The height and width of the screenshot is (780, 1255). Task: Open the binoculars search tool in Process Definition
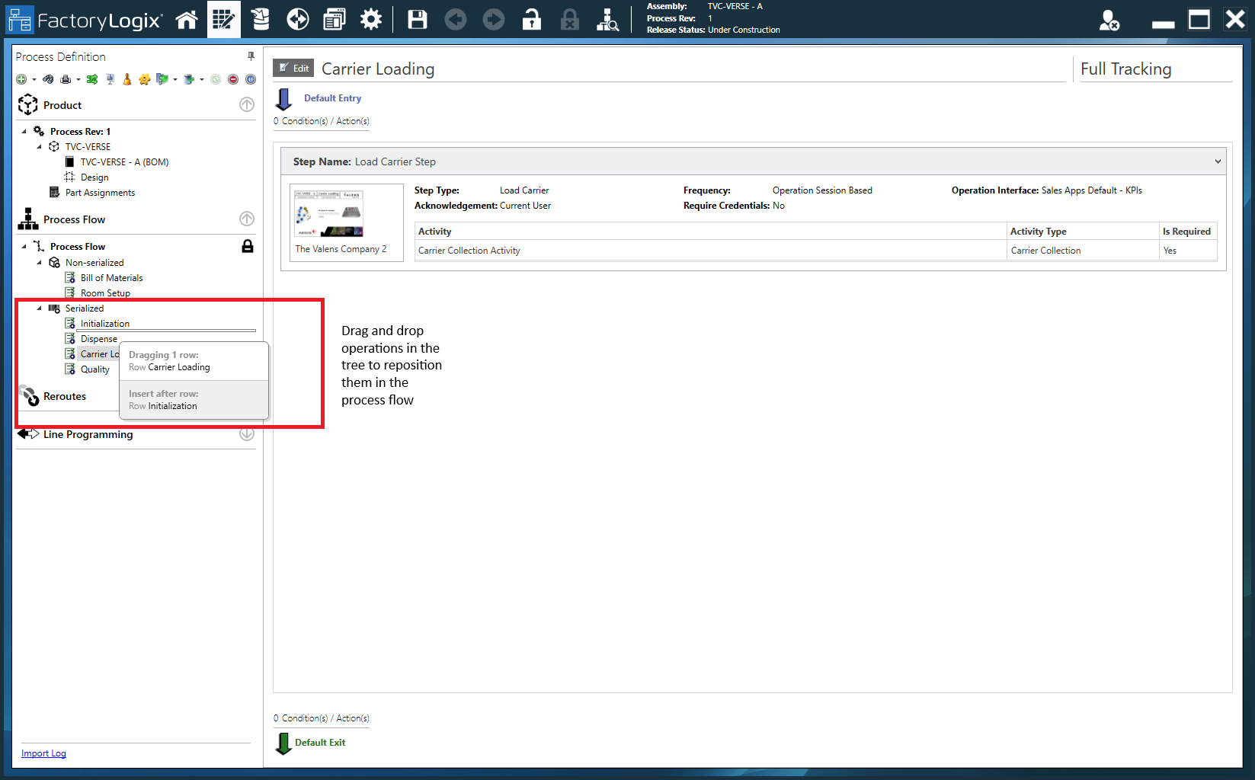pos(48,78)
